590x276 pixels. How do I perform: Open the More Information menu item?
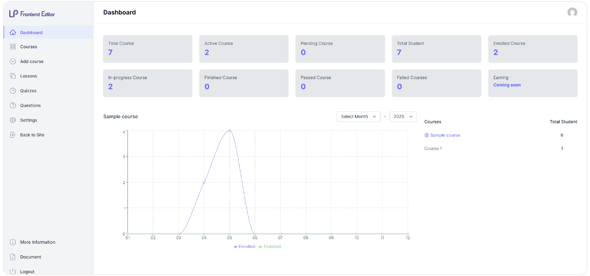(x=37, y=242)
